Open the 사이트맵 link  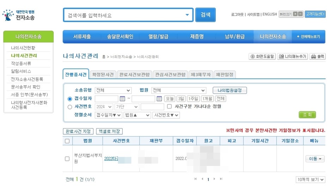click(x=253, y=14)
